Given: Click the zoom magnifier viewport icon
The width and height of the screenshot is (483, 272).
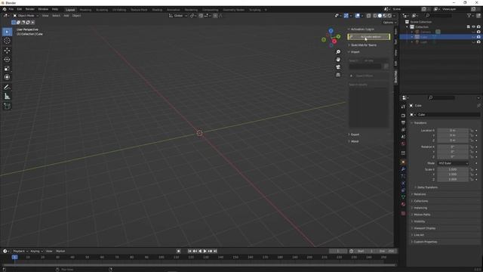Looking at the screenshot, I should point(338,52).
